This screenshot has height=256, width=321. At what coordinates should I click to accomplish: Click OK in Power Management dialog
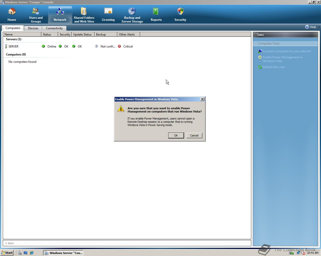[x=176, y=135]
